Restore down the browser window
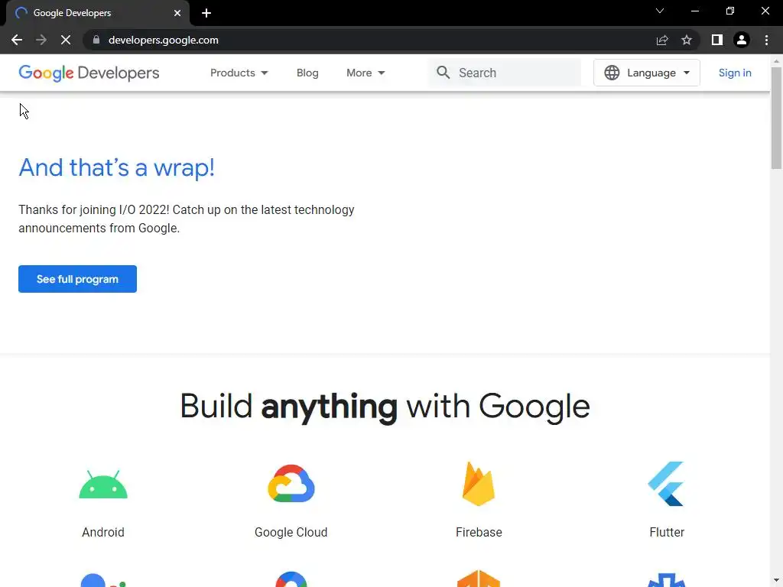Viewport: 783px width, 587px height. click(x=730, y=11)
